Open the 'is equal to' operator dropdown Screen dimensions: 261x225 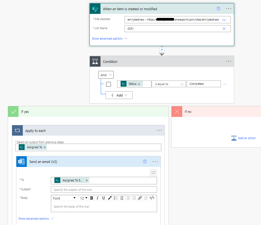169,84
